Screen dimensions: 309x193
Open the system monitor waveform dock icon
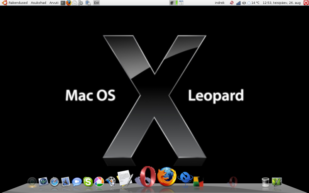tap(43, 182)
